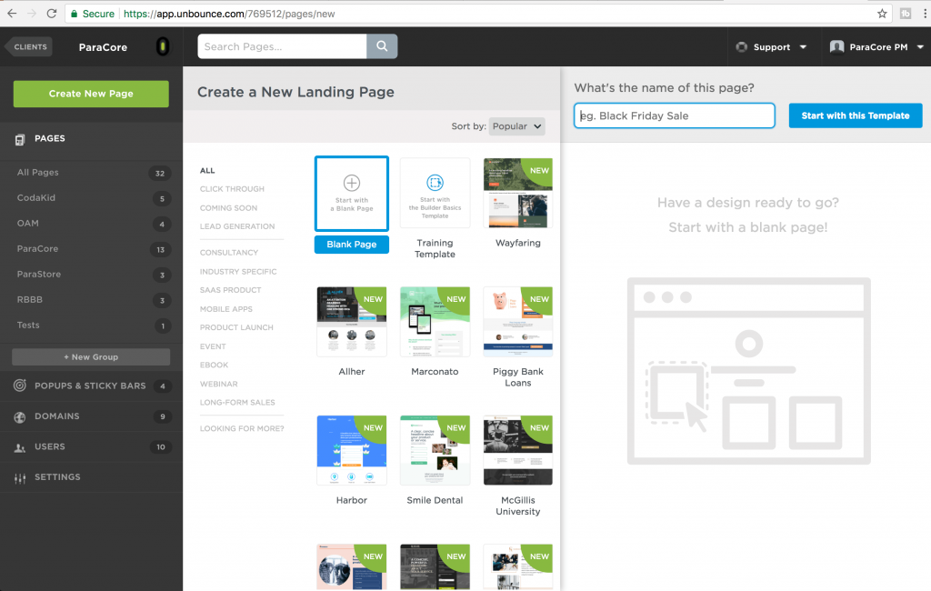Viewport: 931px width, 591px height.
Task: Choose the Harbor template thumbnail
Action: tap(352, 450)
